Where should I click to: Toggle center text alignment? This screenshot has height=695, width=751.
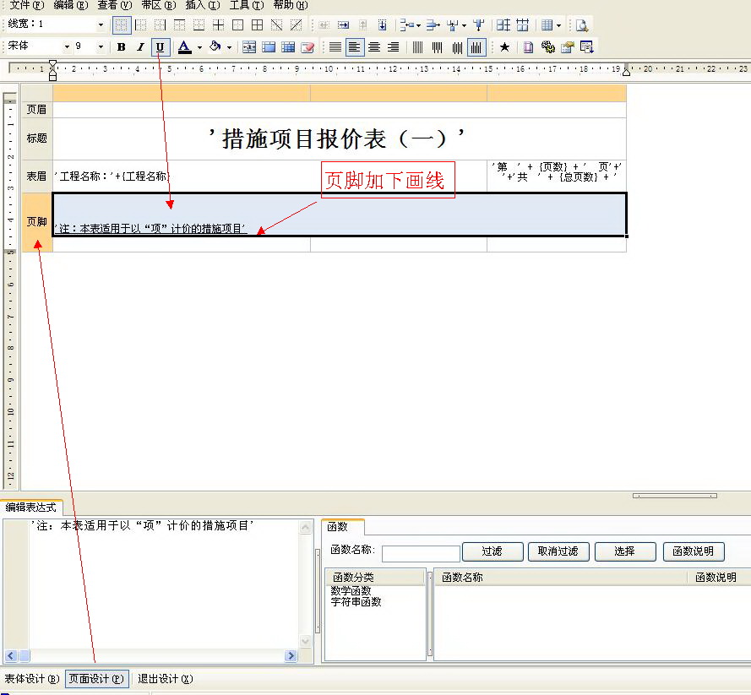coord(374,47)
